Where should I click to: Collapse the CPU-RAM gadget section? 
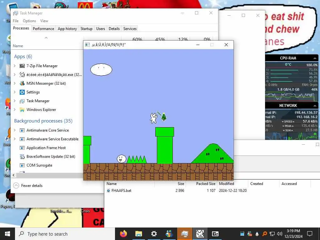click(x=315, y=58)
